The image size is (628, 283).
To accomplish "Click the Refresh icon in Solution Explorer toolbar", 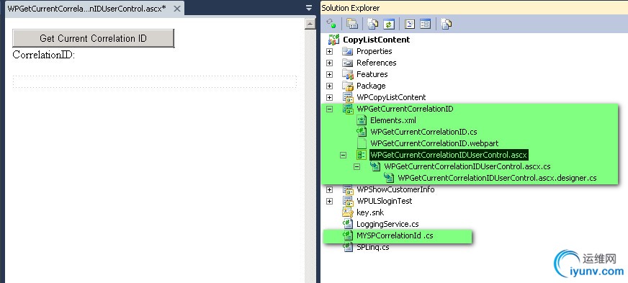I will 388,24.
